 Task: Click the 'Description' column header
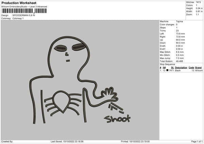(x=181, y=68)
